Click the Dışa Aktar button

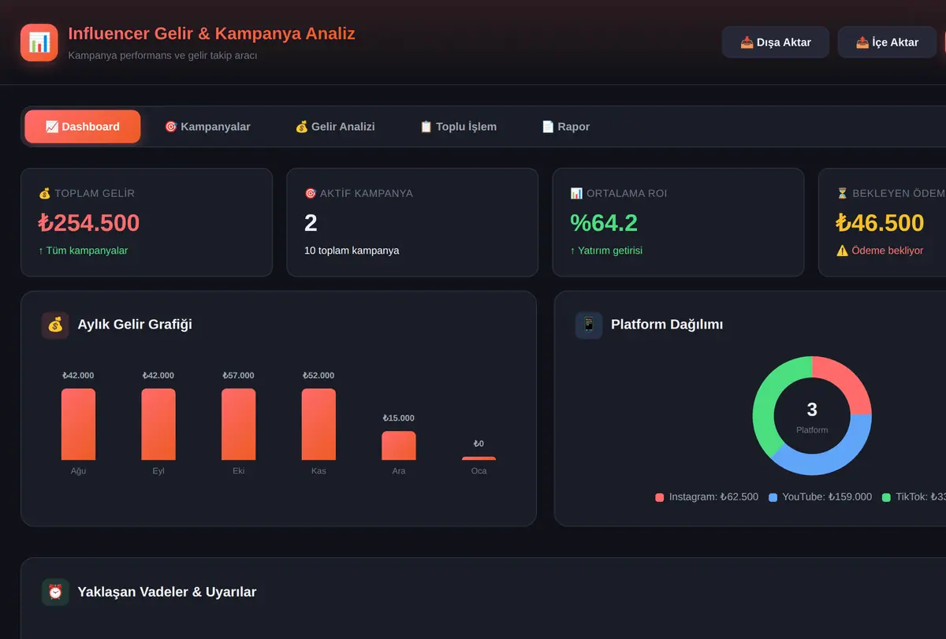[x=776, y=43]
